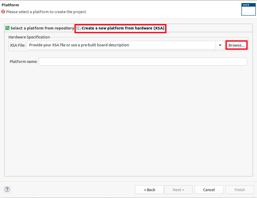Image resolution: width=257 pixels, height=198 pixels.
Task: Open help using the question mark icon
Action: 7,189
